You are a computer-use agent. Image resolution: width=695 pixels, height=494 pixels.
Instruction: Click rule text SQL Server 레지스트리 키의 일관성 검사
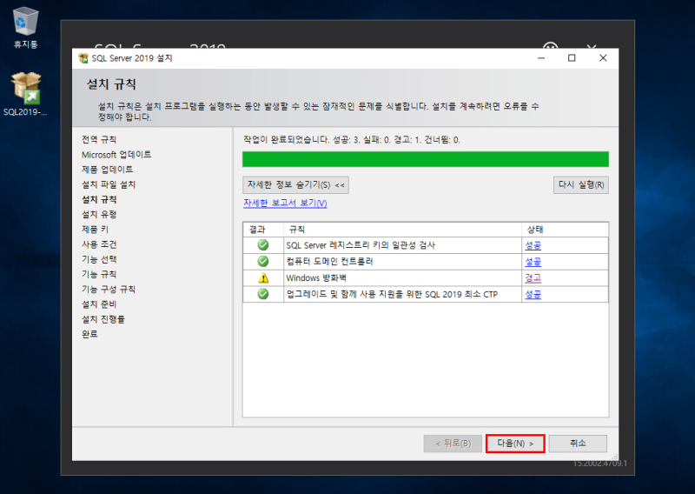pos(361,245)
